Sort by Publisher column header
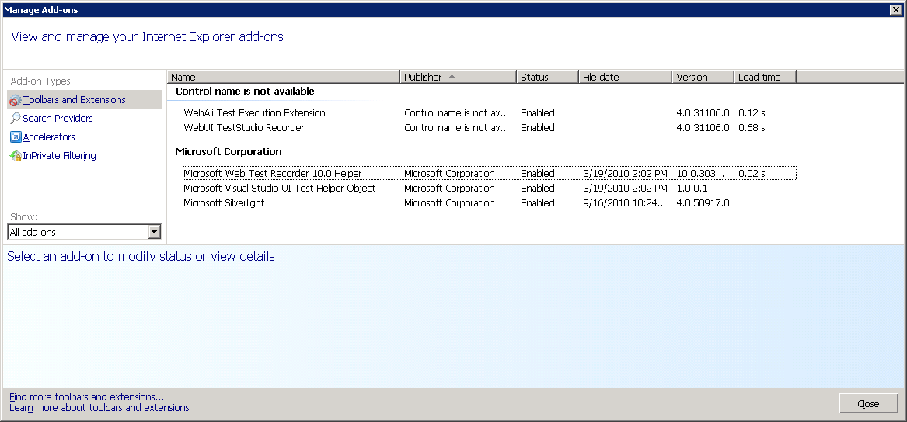Viewport: 907px width, 422px height. pos(458,77)
